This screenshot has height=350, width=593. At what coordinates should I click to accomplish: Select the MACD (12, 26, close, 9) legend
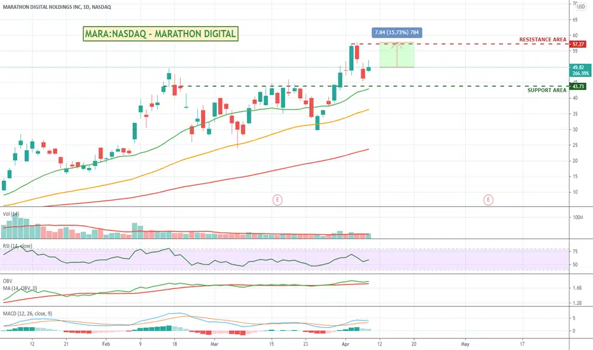point(27,314)
